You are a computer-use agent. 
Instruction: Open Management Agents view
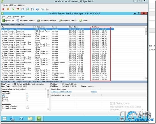pos(25,21)
